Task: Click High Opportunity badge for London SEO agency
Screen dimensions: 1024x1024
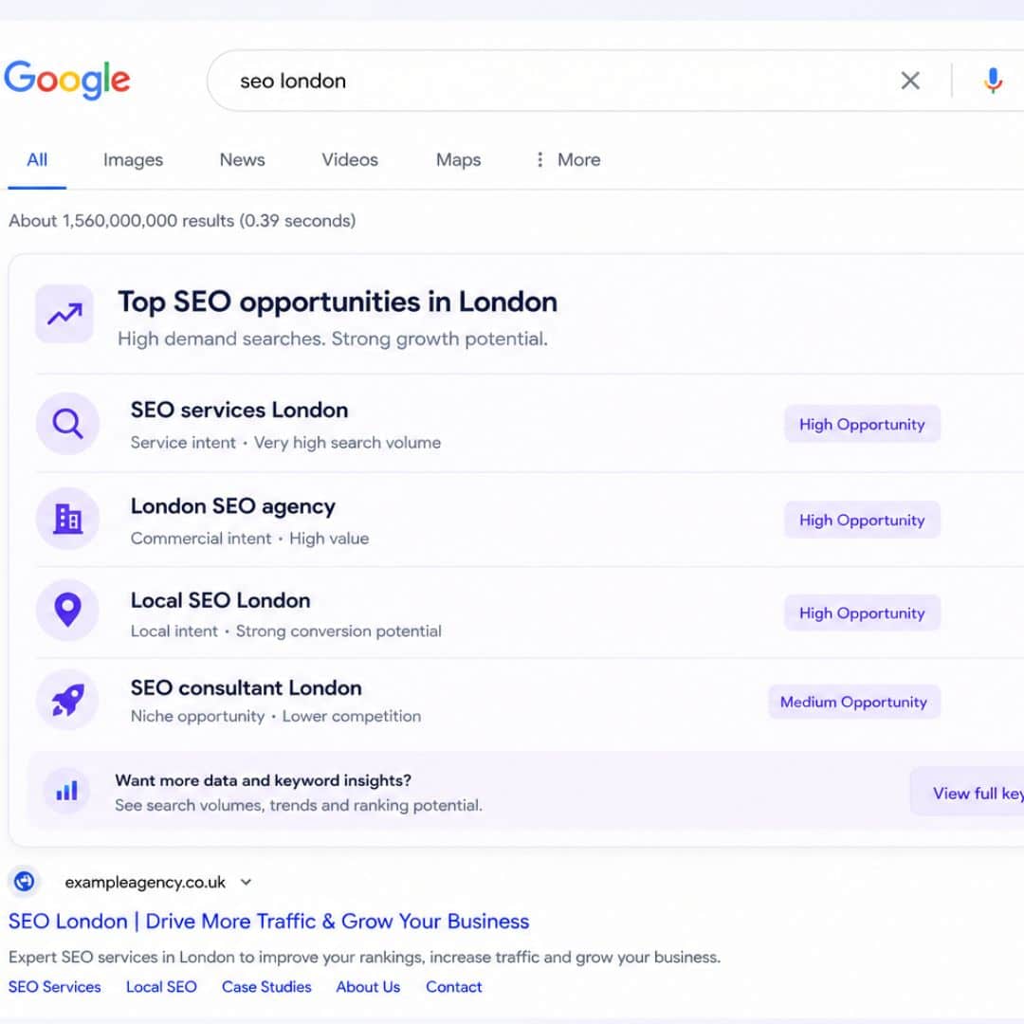Action: 862,520
